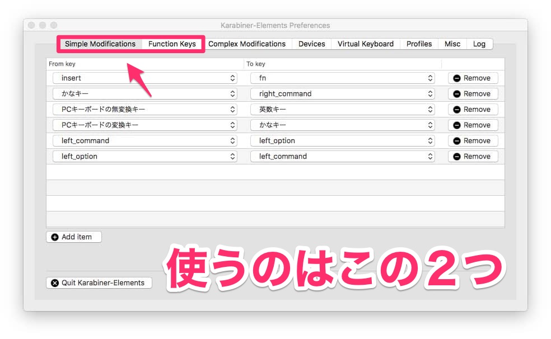Open the 'かなキー' To key dropdown
551x339 pixels.
343,125
